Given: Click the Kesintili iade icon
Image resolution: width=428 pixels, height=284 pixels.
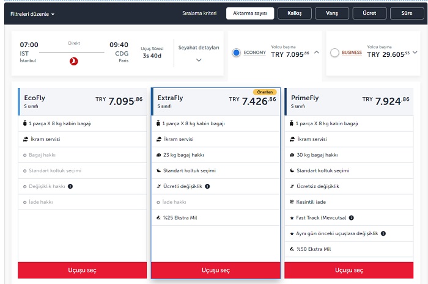Looking at the screenshot, I should click(x=292, y=202).
